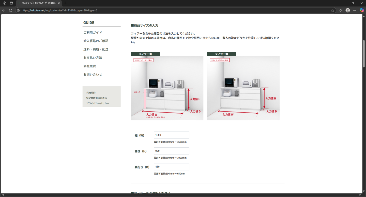Image resolution: width=366 pixels, height=197 pixels.
Task: Click the 幅（W）input field
Action: click(171, 135)
